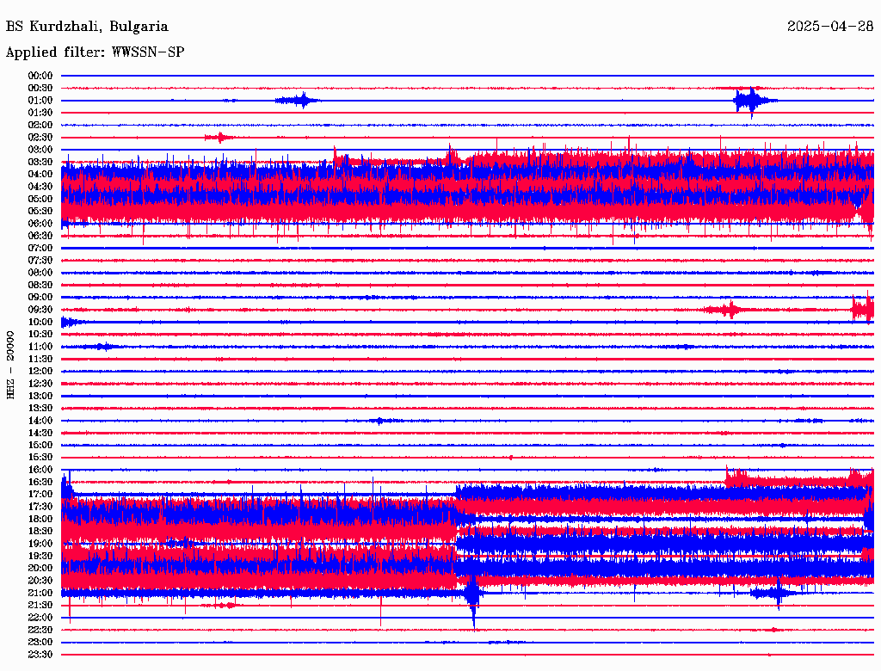Click the Applied filter: WWSSN-SP text
Screen dimensions: 881x671
95,52
